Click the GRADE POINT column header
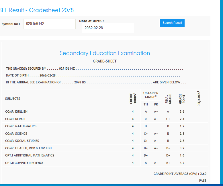Screen dimensions: 223x186 pyautogui.click(x=182, y=99)
